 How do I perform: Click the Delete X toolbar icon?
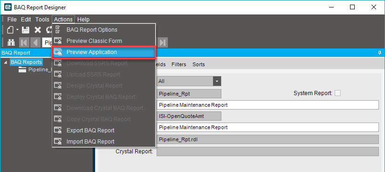[38, 30]
